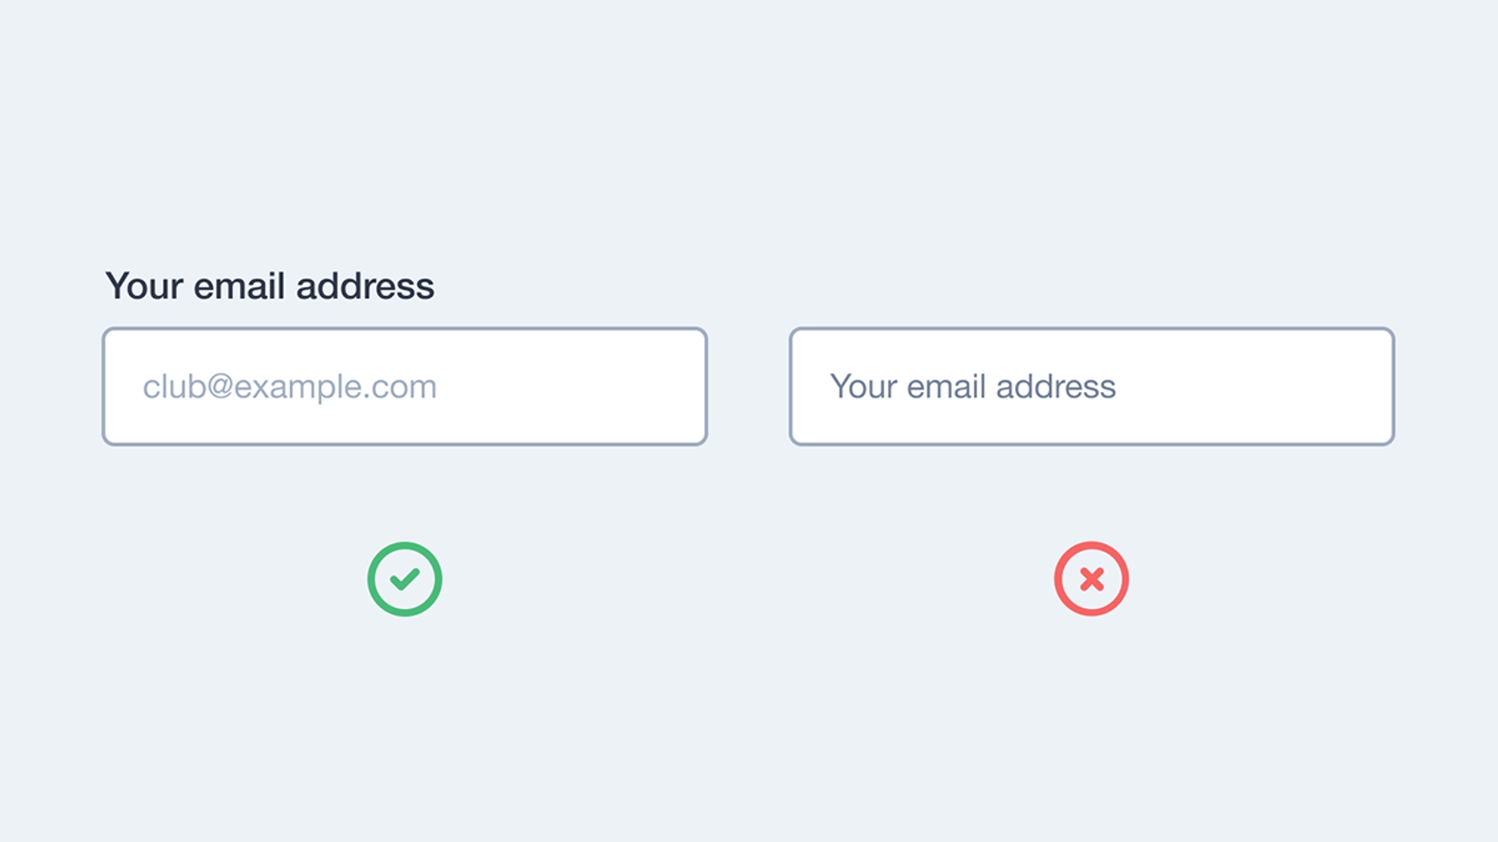The height and width of the screenshot is (842, 1498).
Task: Click placeholder text 'Your email address' in right field
Action: (972, 387)
